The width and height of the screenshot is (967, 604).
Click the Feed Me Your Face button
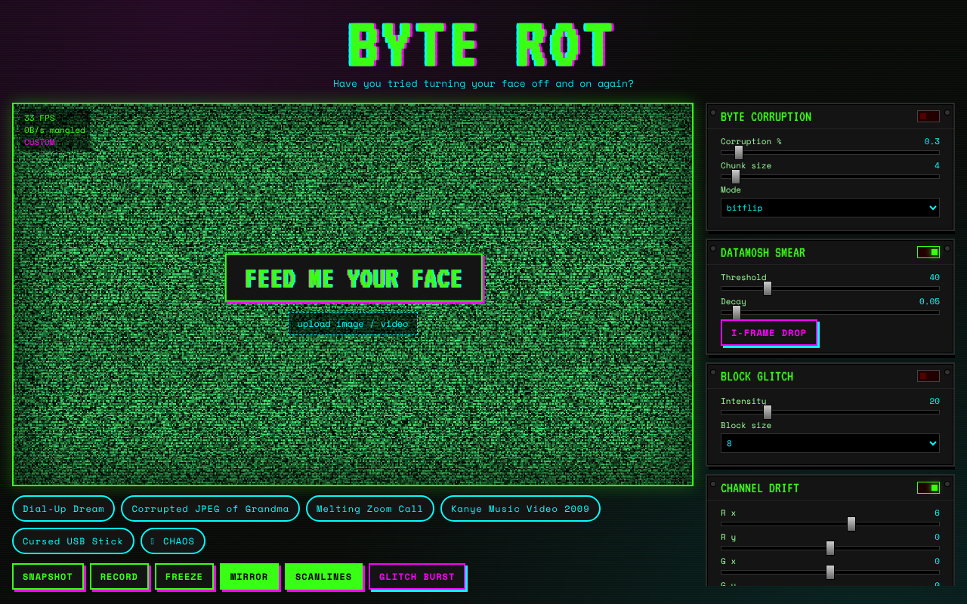pyautogui.click(x=354, y=279)
